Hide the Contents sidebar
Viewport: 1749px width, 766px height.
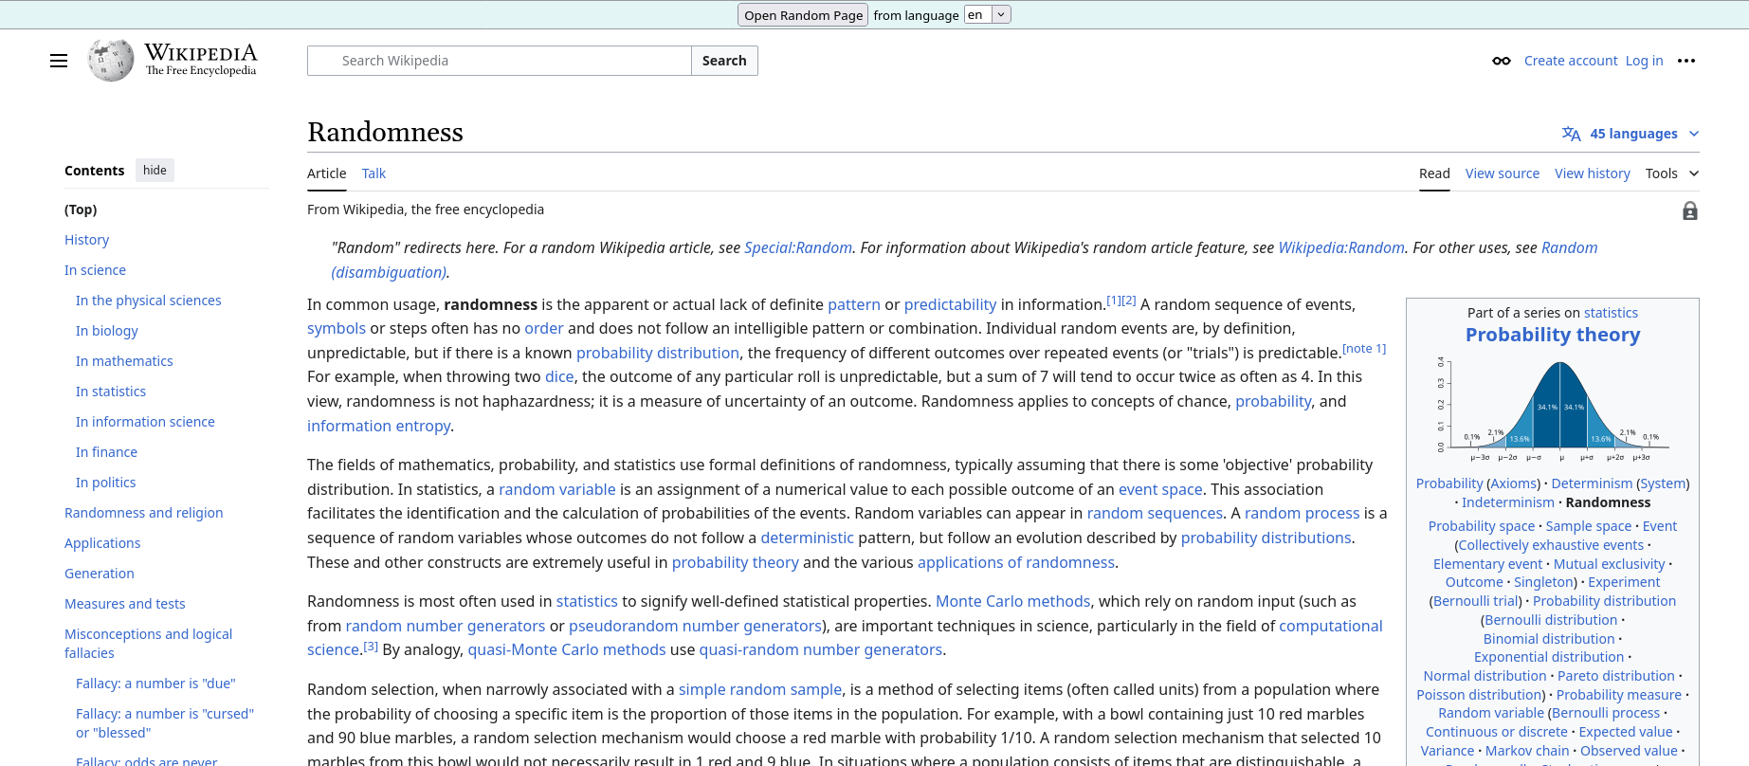[155, 171]
